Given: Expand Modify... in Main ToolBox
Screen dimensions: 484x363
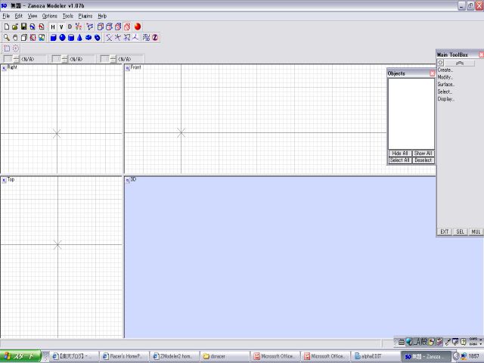Looking at the screenshot, I should [x=445, y=77].
